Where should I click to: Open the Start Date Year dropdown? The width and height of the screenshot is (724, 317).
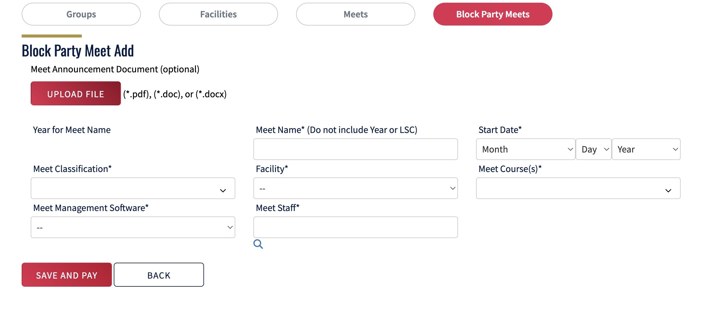click(x=646, y=149)
